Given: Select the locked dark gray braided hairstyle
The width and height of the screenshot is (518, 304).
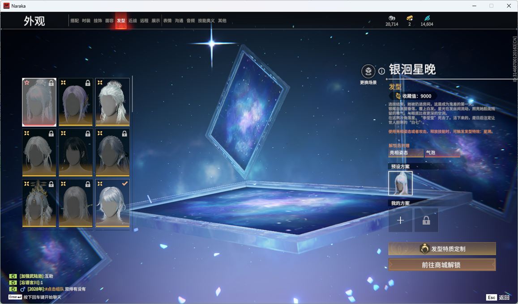Looking at the screenshot, I should click(112, 152).
